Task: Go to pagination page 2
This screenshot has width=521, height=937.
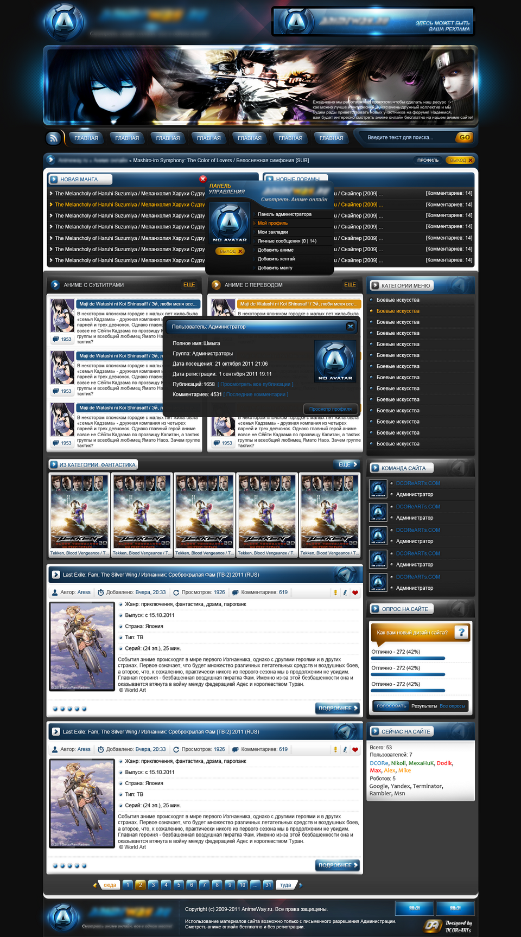Action: click(140, 885)
